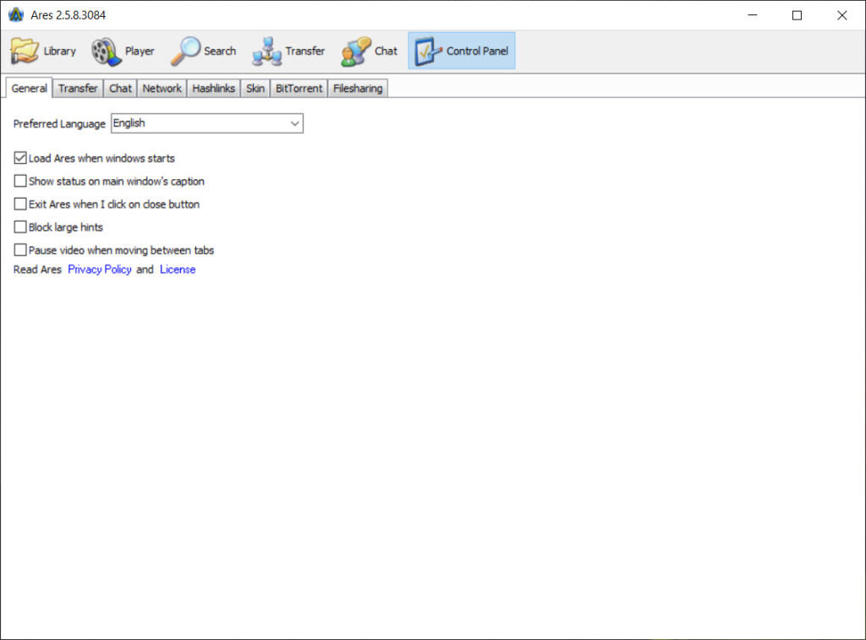Open the Chat people icon
The image size is (866, 640).
[x=356, y=52]
